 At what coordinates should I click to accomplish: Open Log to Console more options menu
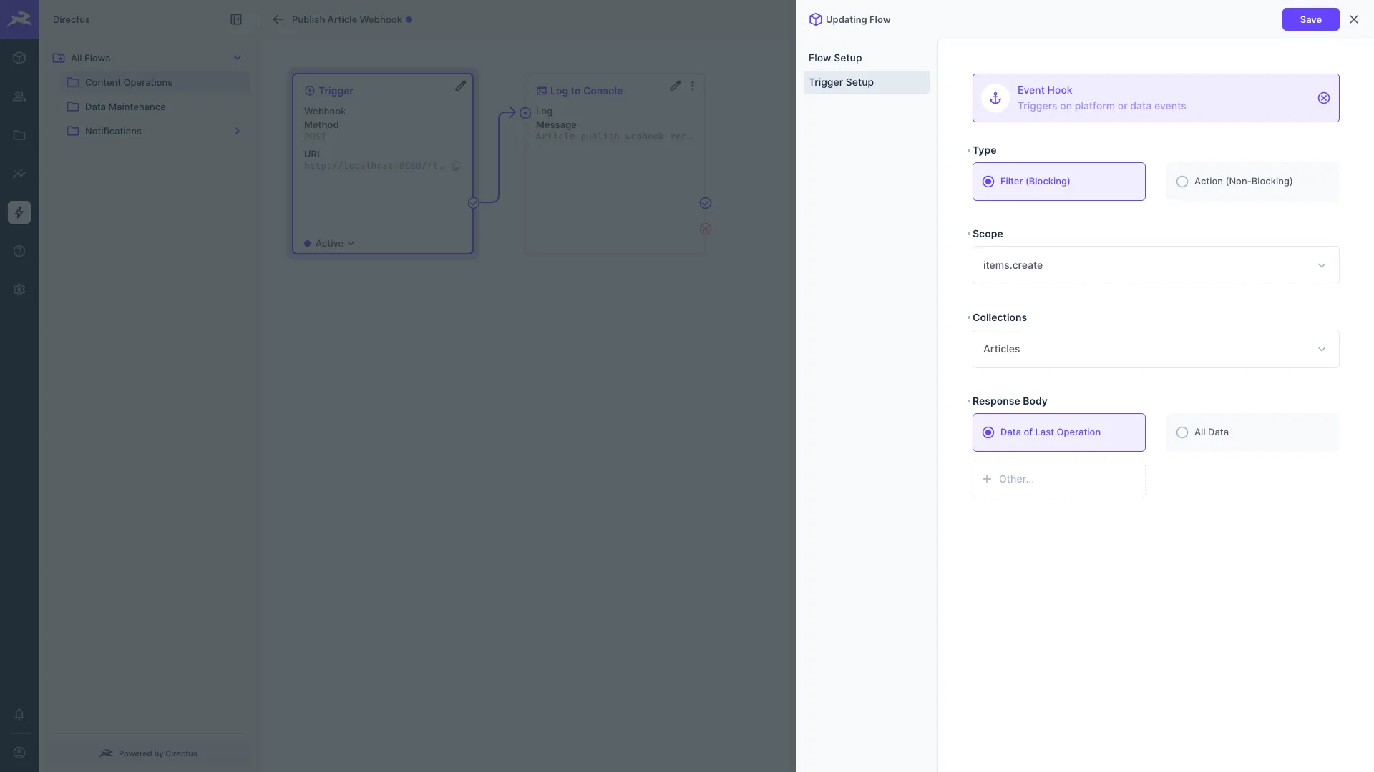pyautogui.click(x=693, y=86)
